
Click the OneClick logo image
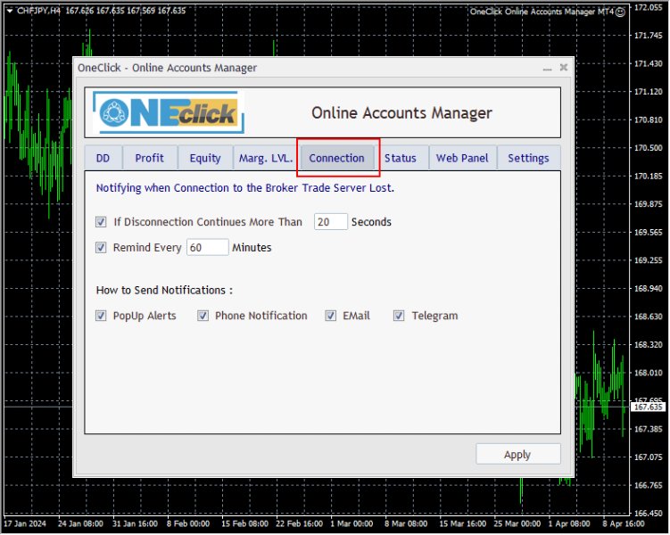coord(170,112)
